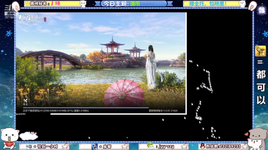268x150 pixels.
Task: Click the rocket icon beside 房管
Action: (x=94, y=146)
